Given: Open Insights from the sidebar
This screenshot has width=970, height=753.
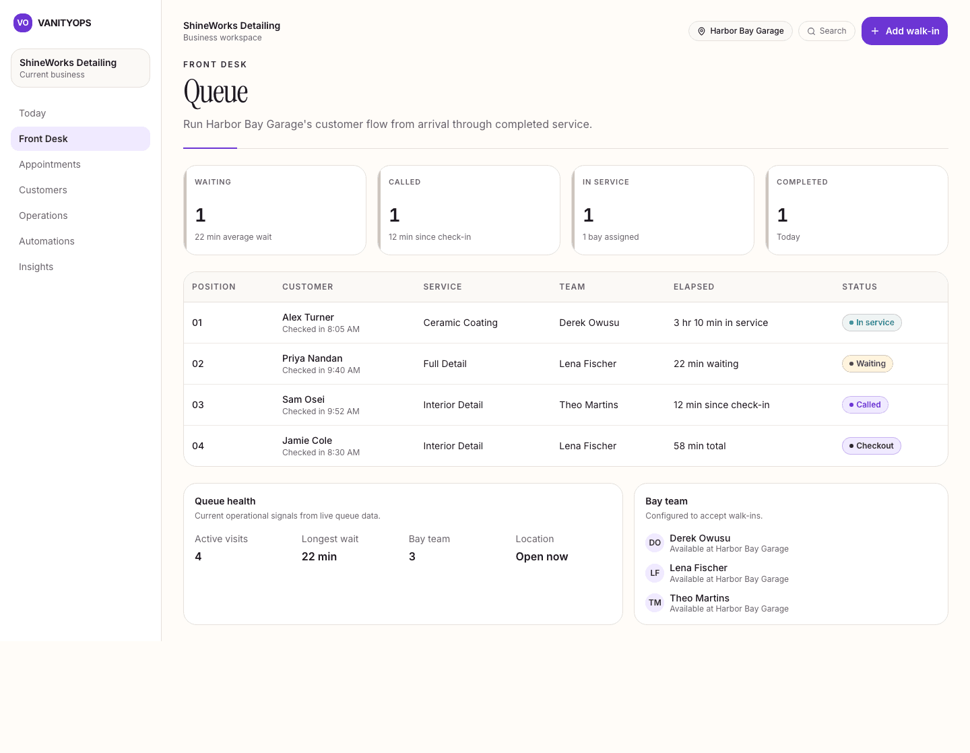Looking at the screenshot, I should [80, 267].
